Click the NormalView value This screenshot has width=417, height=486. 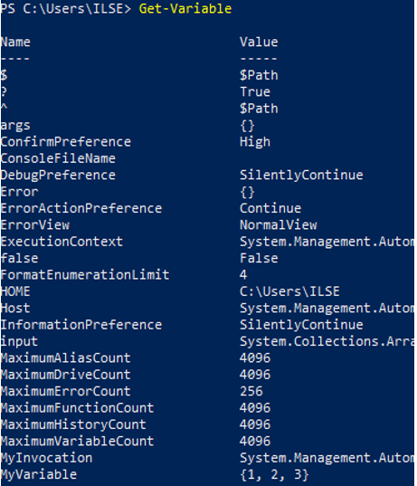point(279,225)
